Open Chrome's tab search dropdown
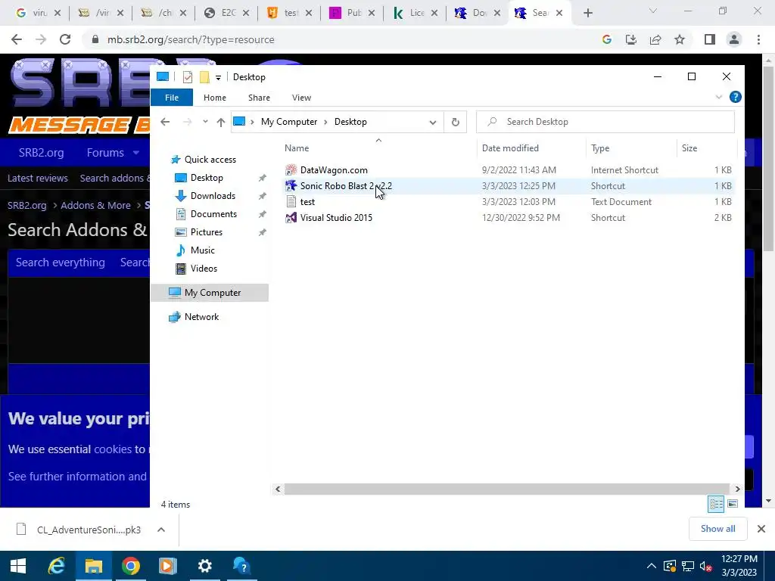The width and height of the screenshot is (775, 581). pyautogui.click(x=653, y=11)
